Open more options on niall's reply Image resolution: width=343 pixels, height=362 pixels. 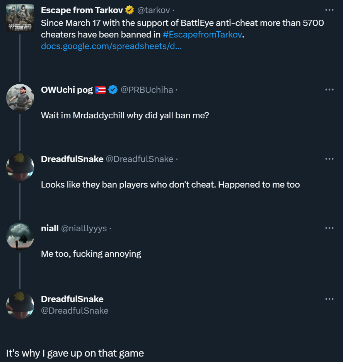[329, 228]
